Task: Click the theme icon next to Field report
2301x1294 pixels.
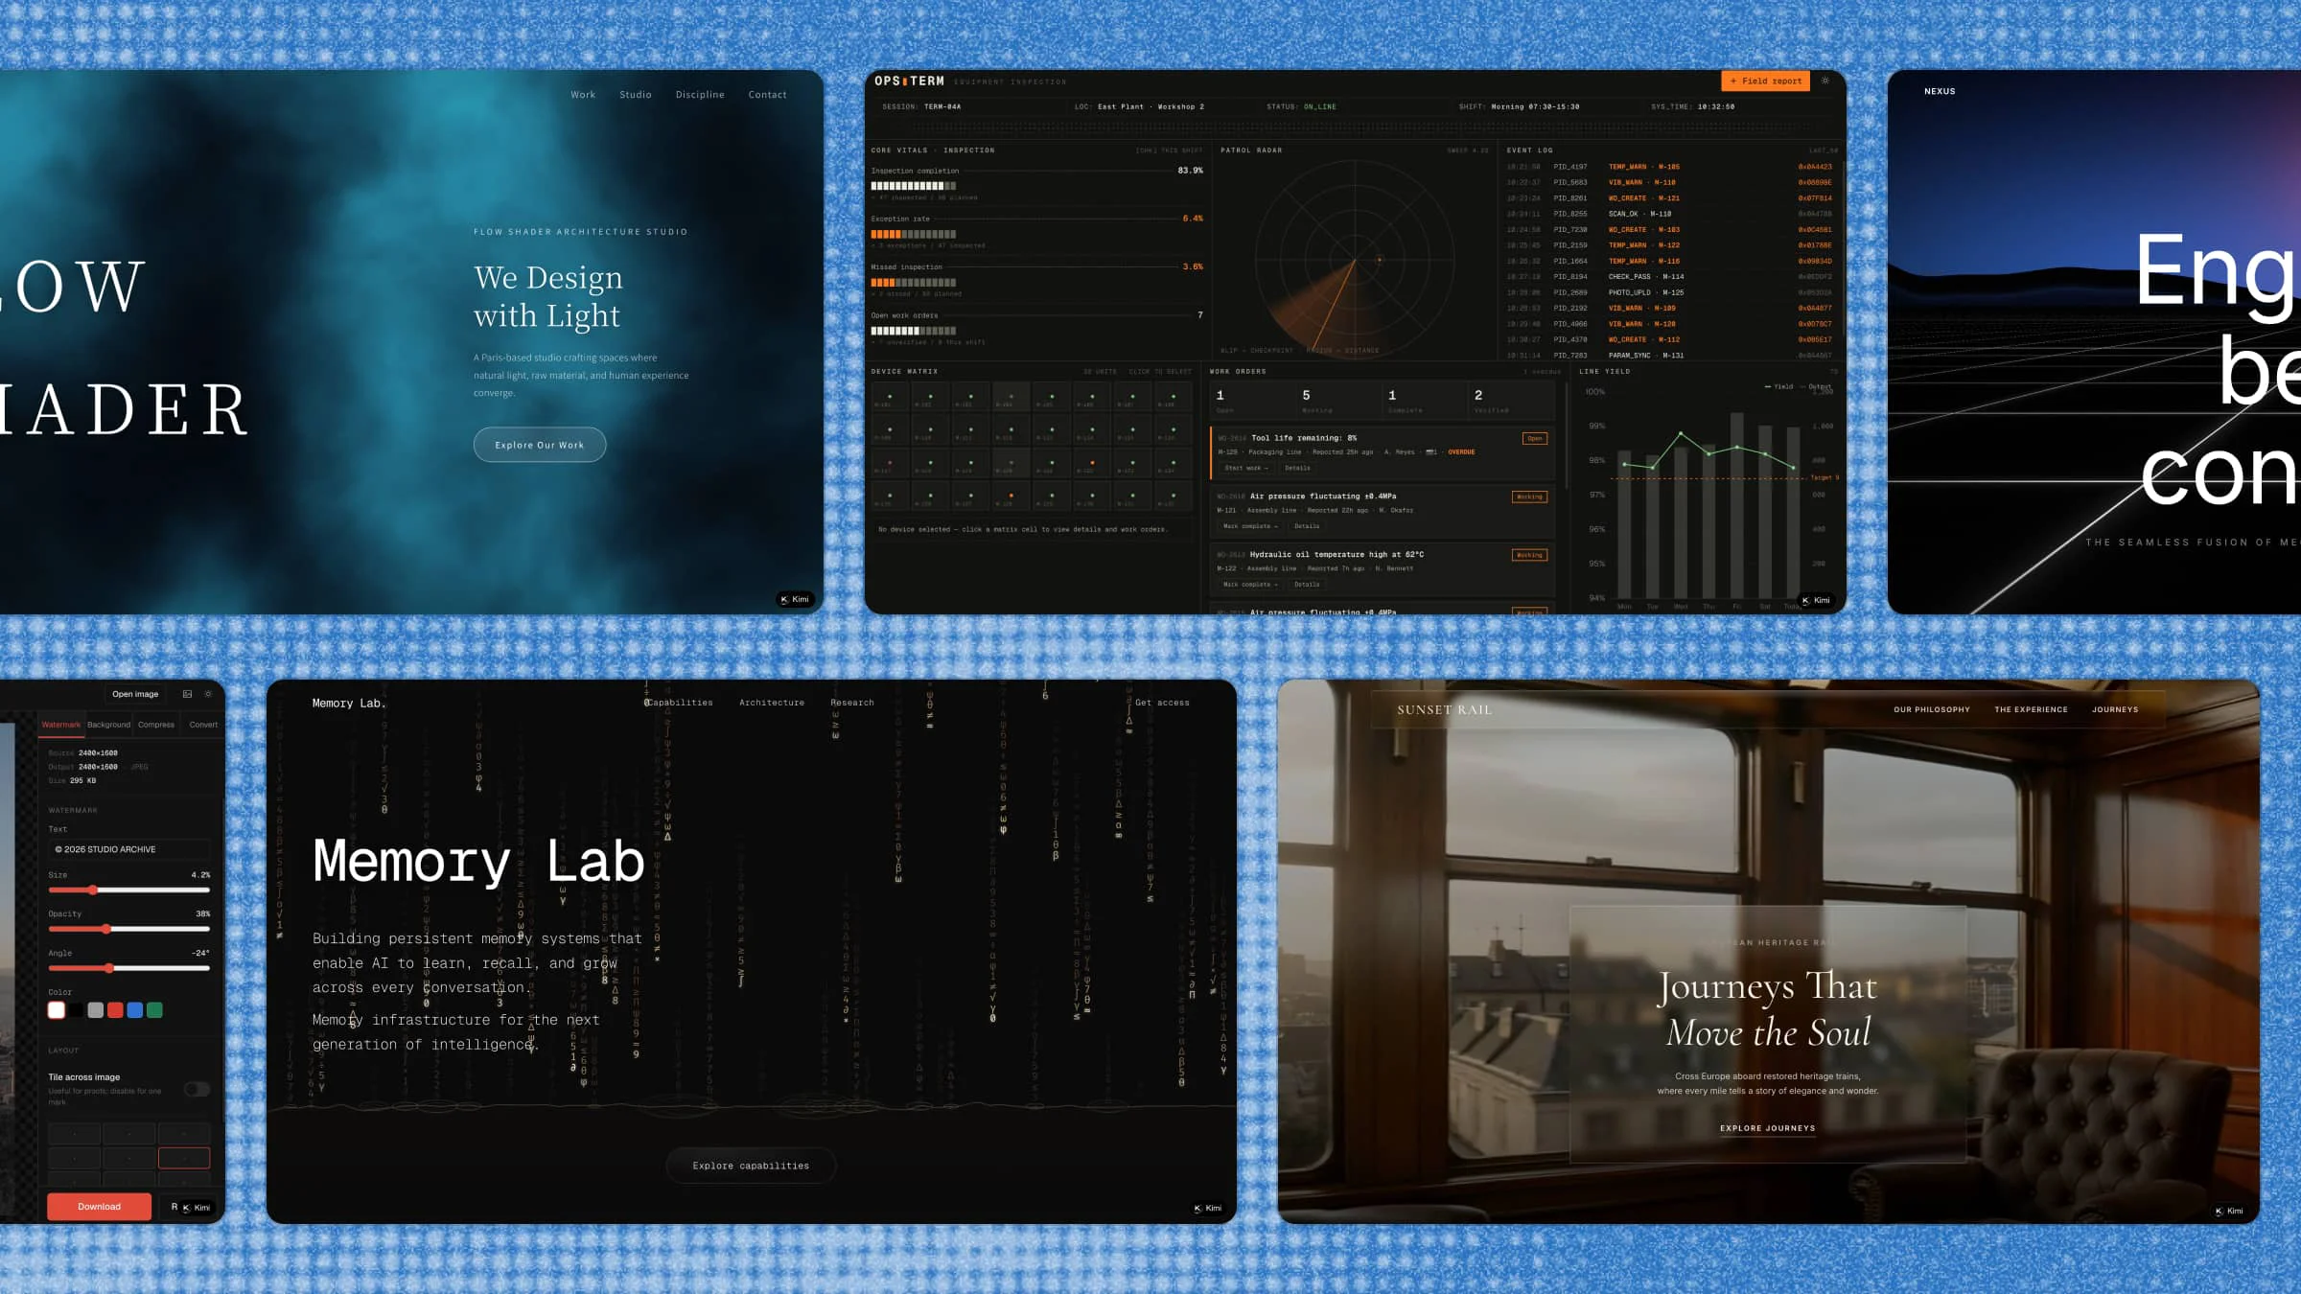Action: coord(1825,81)
